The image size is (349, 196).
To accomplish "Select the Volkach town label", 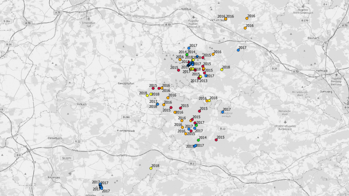I will click(82, 104).
